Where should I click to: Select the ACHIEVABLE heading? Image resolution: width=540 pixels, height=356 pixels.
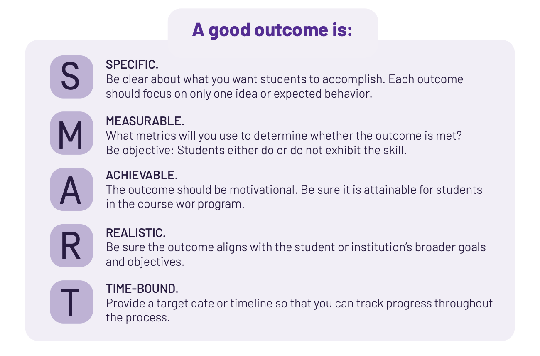(142, 176)
